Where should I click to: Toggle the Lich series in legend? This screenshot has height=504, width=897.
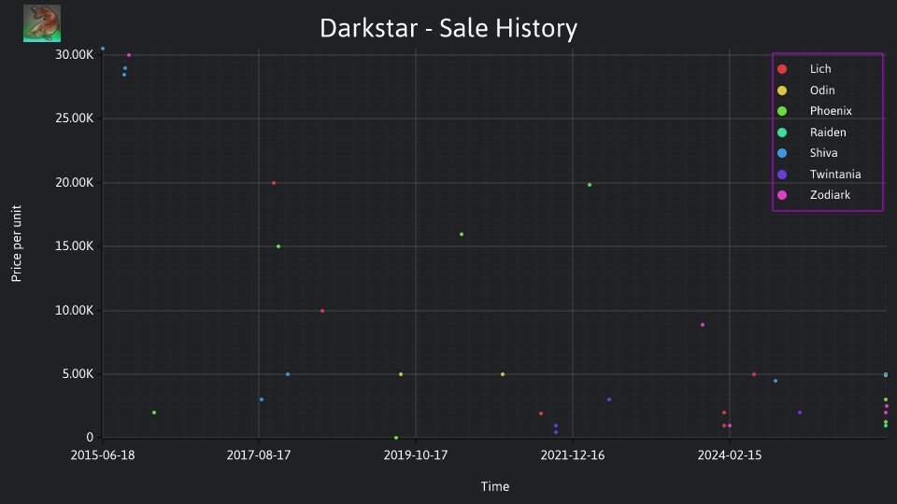[804, 69]
